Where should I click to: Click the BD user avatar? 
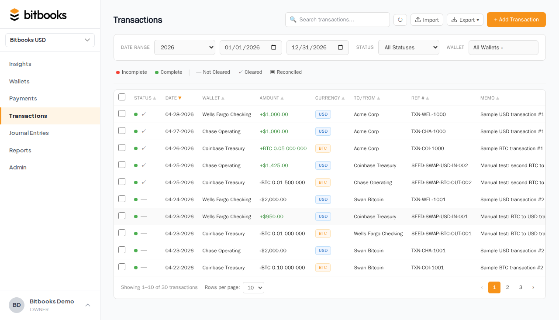click(17, 305)
